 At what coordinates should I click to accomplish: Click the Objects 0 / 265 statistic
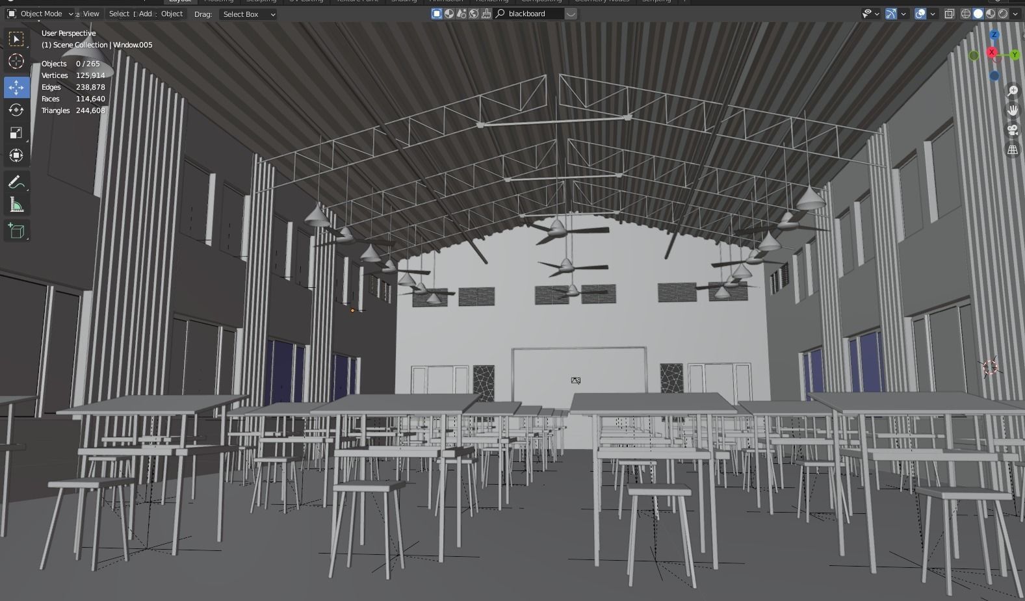click(71, 64)
